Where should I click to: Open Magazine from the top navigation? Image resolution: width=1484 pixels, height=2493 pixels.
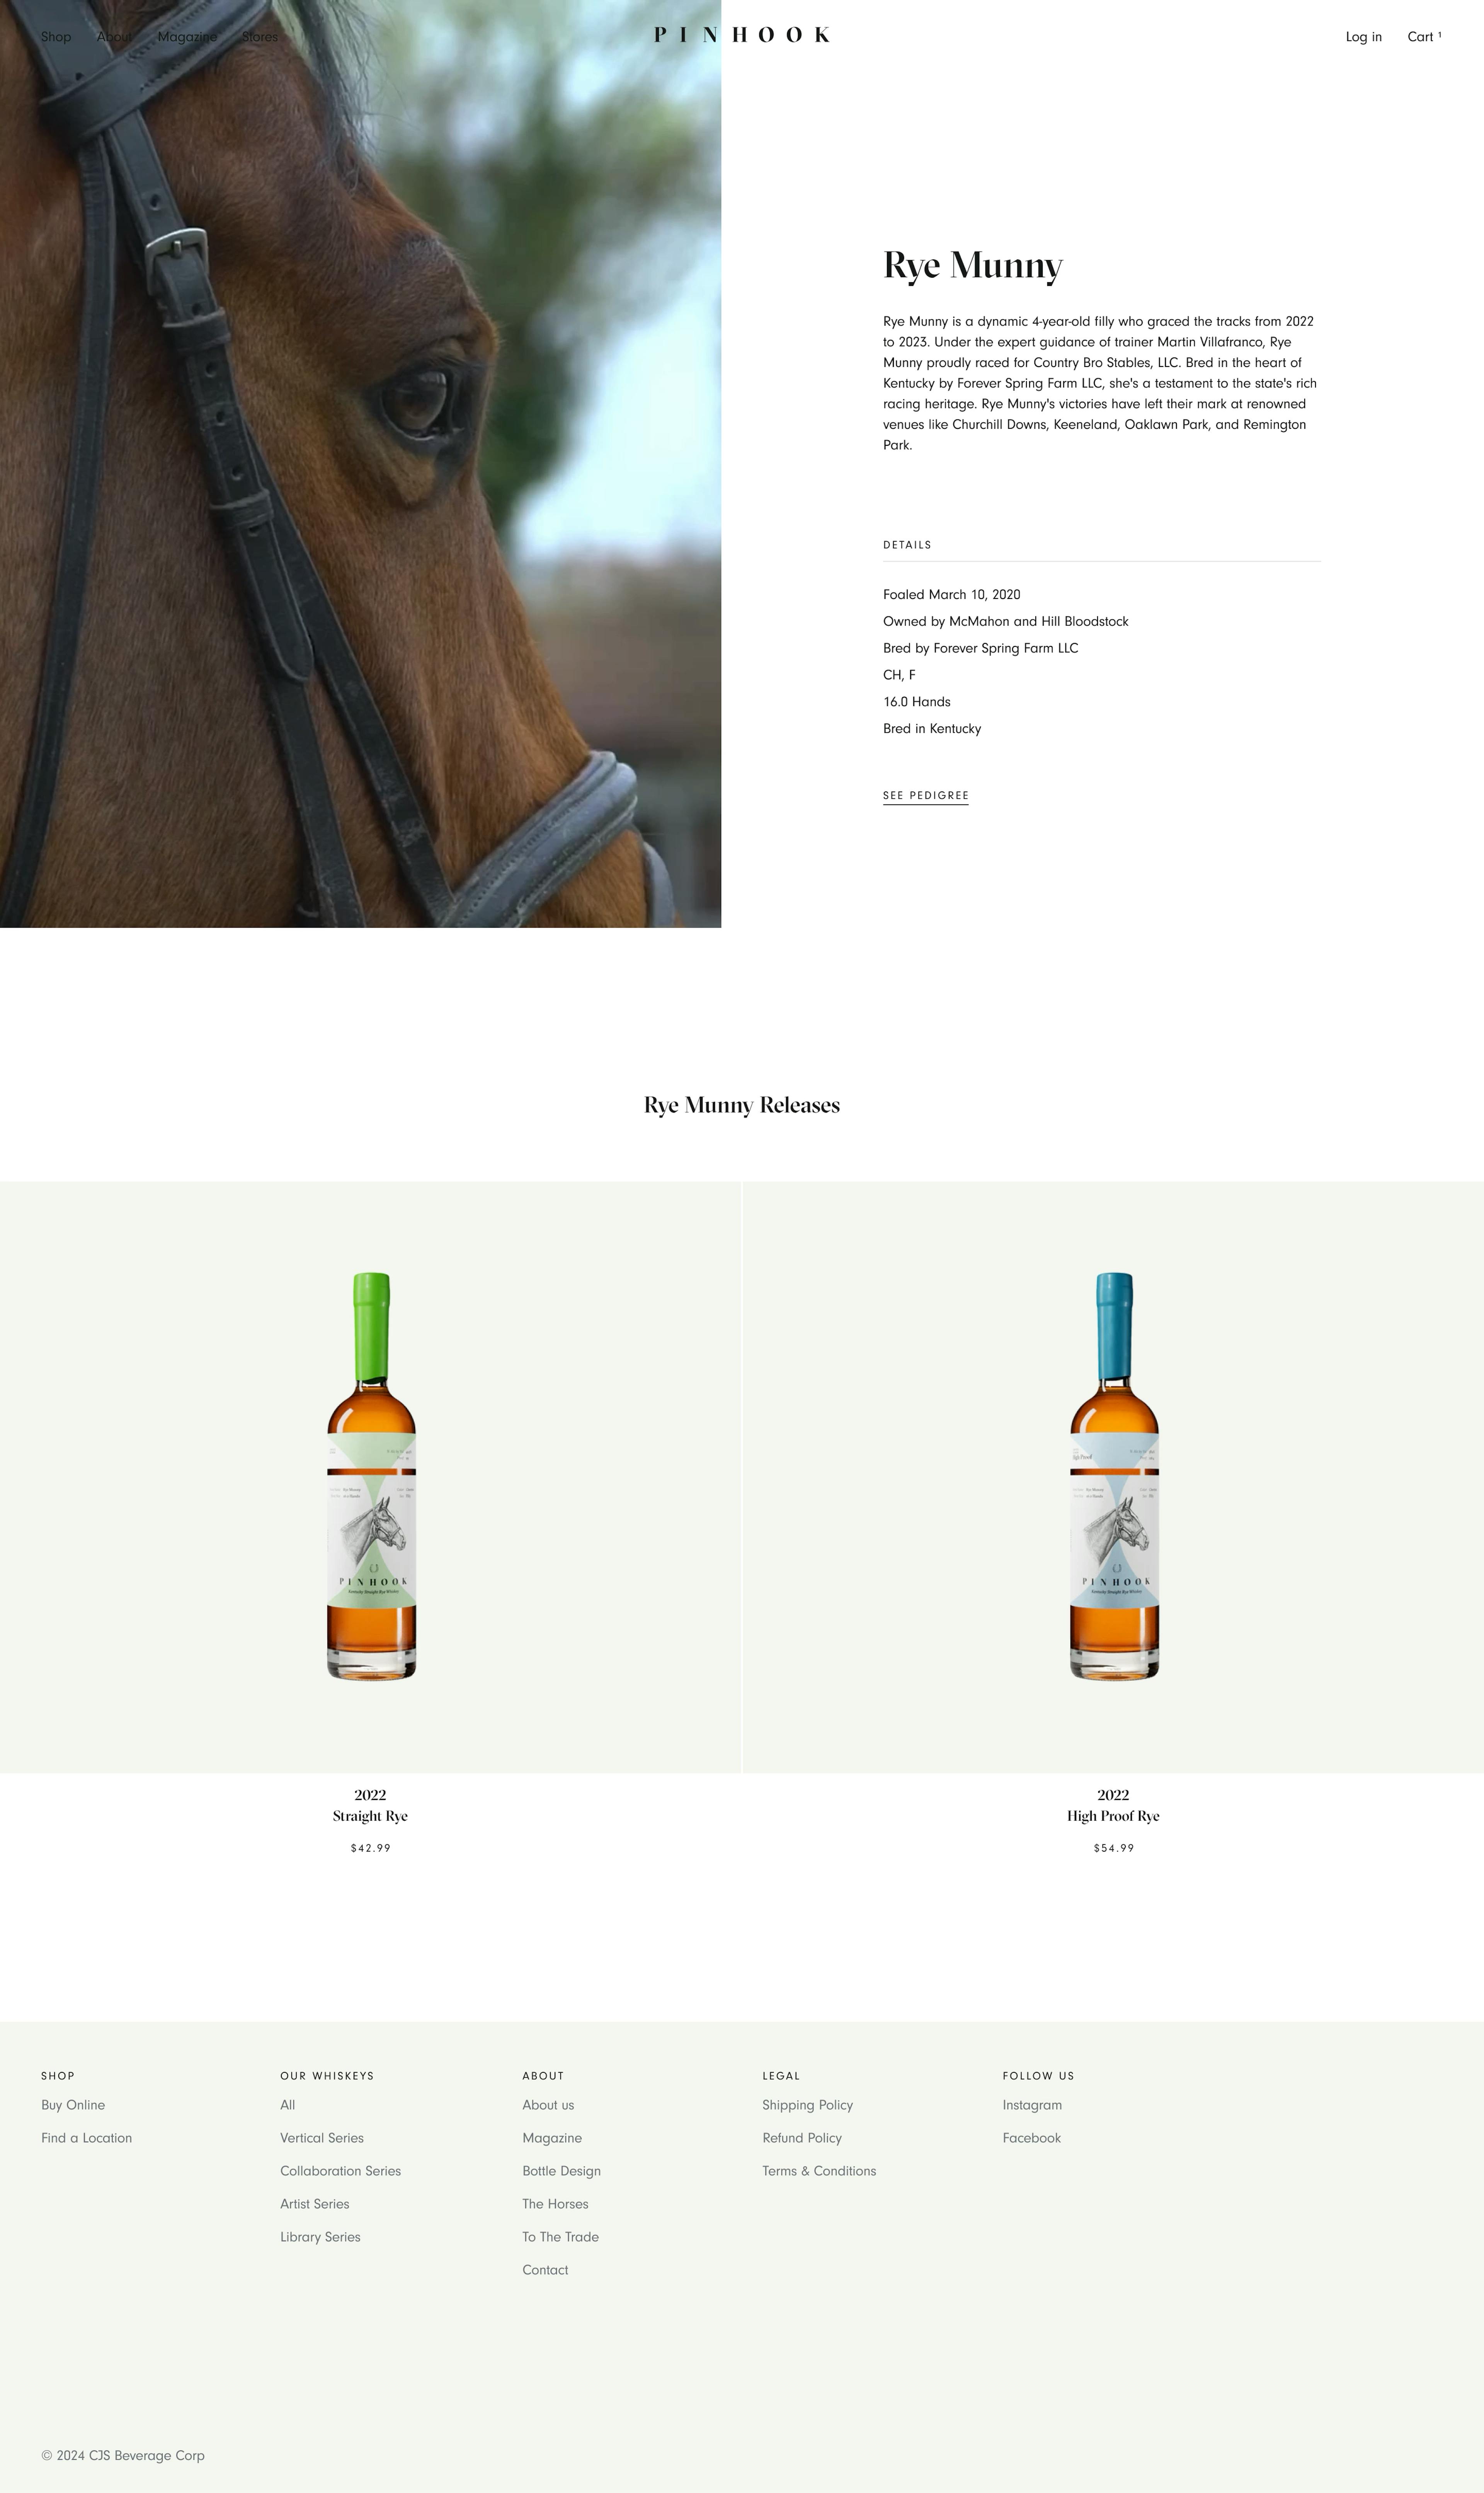click(x=187, y=37)
